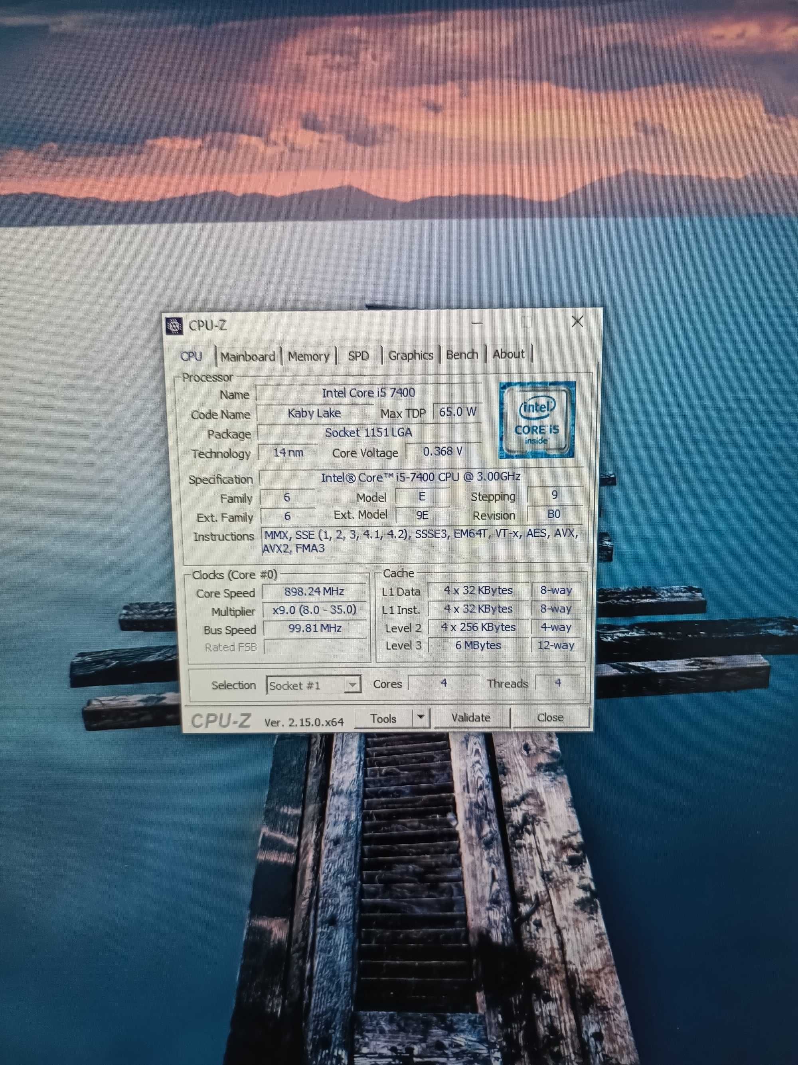Click the Close button at bottom
Image resolution: width=798 pixels, height=1065 pixels.
tap(550, 717)
